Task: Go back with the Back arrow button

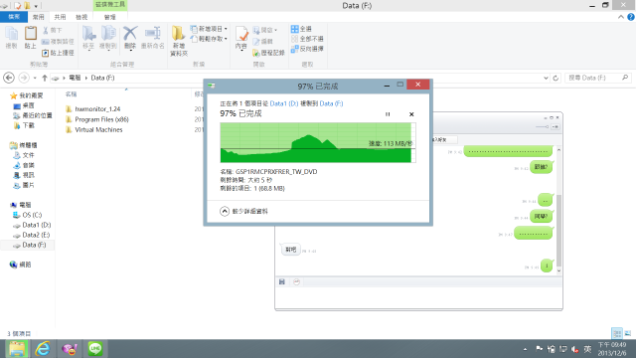Action: click(x=9, y=78)
